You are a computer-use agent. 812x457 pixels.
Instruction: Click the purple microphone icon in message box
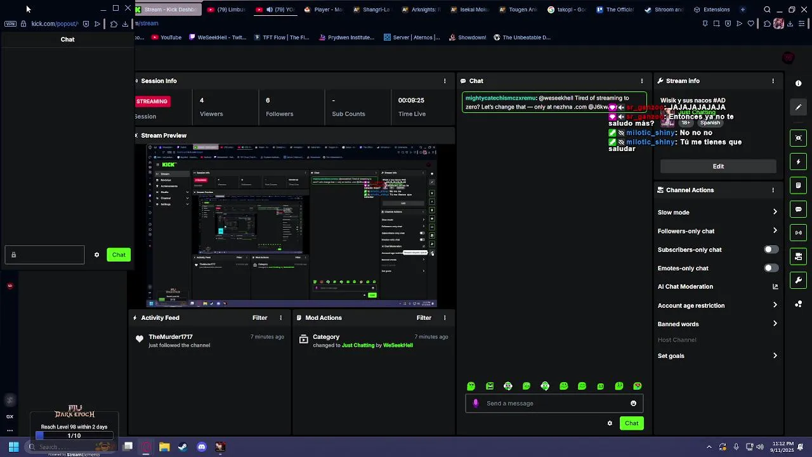coord(476,403)
